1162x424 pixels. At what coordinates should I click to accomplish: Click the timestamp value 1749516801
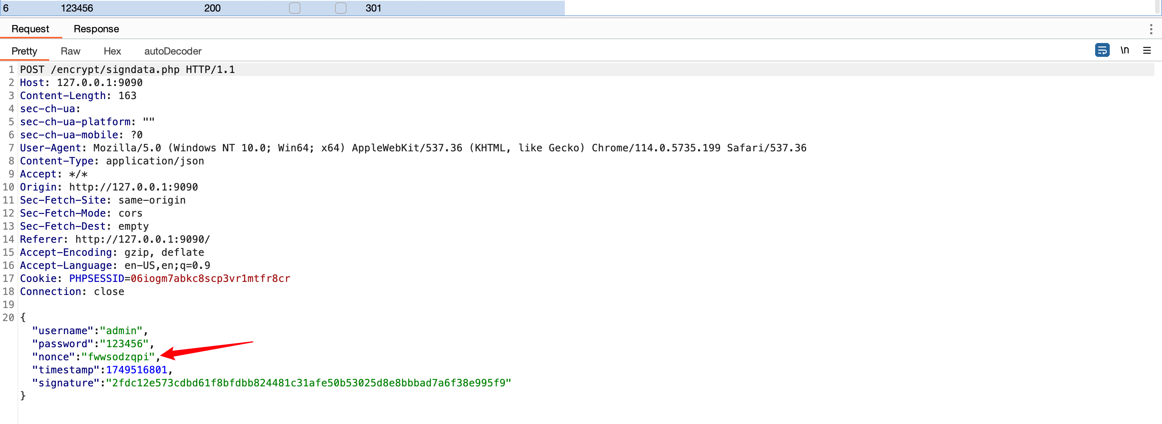click(x=137, y=370)
